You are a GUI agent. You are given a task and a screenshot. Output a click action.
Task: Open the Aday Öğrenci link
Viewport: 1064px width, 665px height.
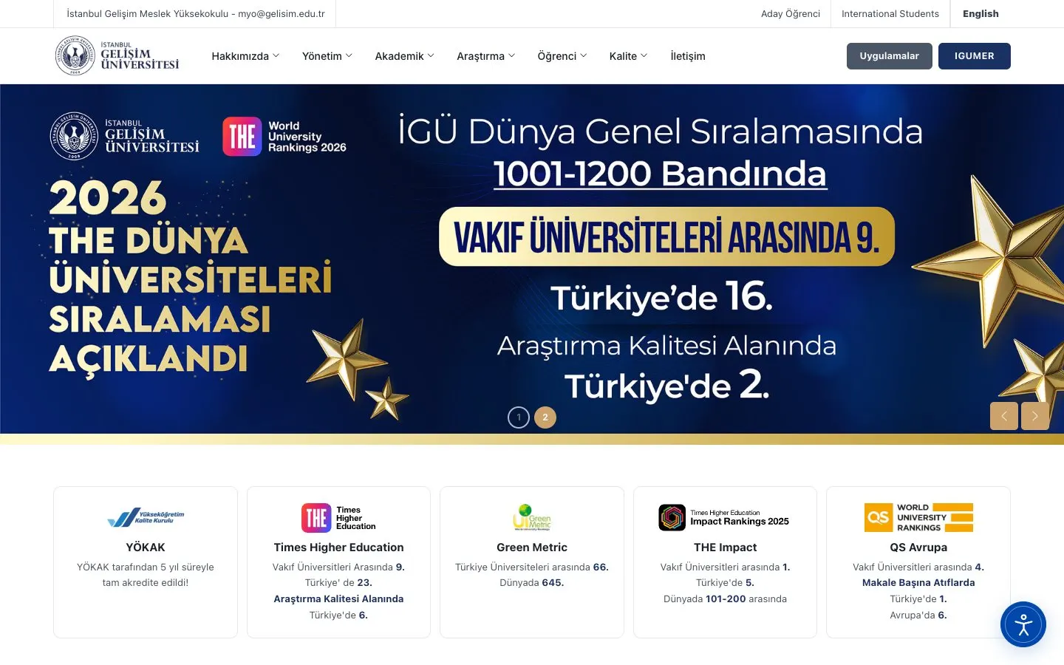791,14
